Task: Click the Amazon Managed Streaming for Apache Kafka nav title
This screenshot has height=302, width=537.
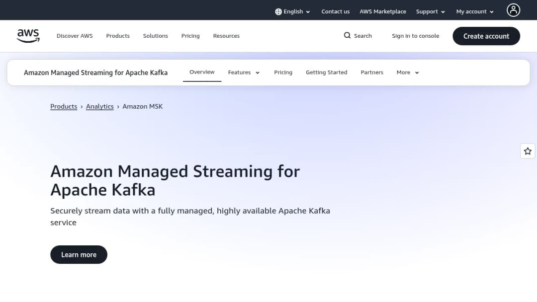Action: [95, 73]
